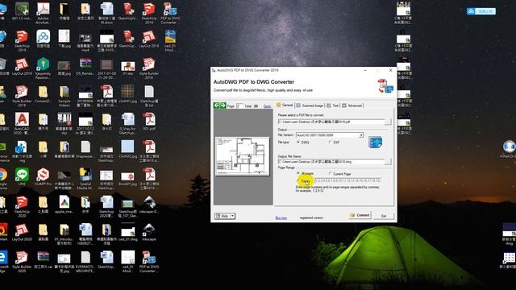Select DWG file type radio button
Image resolution: width=516 pixels, height=290 pixels.
click(298, 143)
